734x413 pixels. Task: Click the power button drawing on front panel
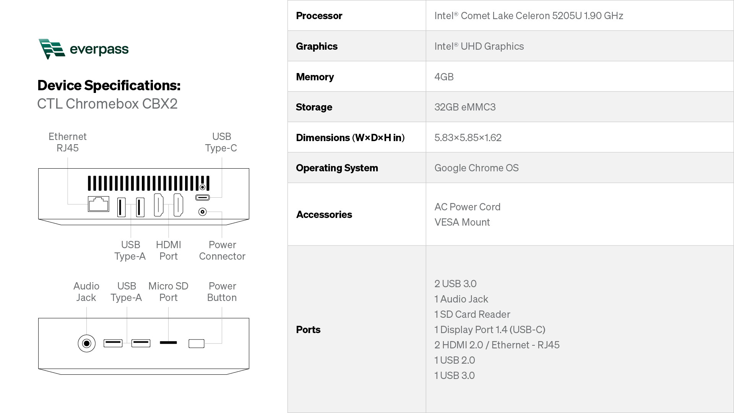(x=196, y=343)
